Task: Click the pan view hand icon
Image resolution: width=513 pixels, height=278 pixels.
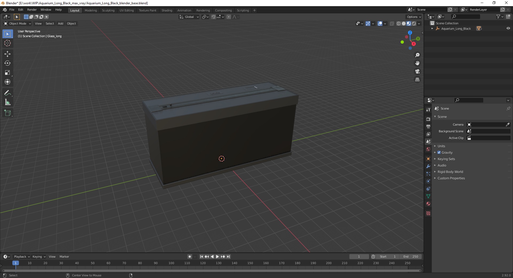Action: (417, 63)
